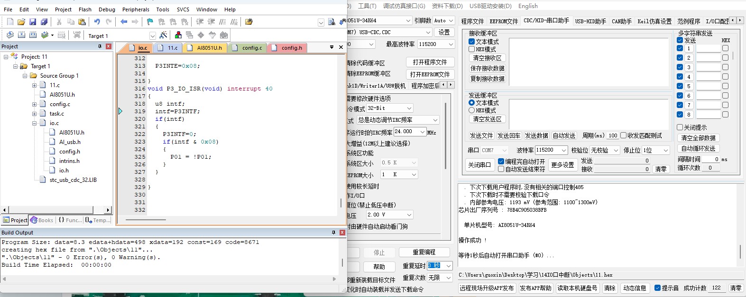Screen dimensions: 746x297
Task: Click the Build target icon
Action: pyautogui.click(x=21, y=35)
